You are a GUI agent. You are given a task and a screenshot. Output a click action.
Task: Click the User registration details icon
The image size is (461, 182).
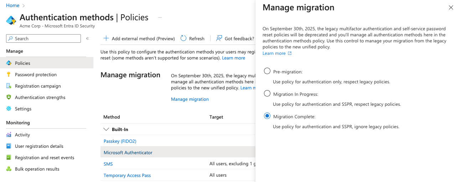coord(9,146)
